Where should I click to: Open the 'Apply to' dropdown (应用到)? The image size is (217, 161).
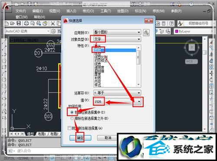click(117, 32)
